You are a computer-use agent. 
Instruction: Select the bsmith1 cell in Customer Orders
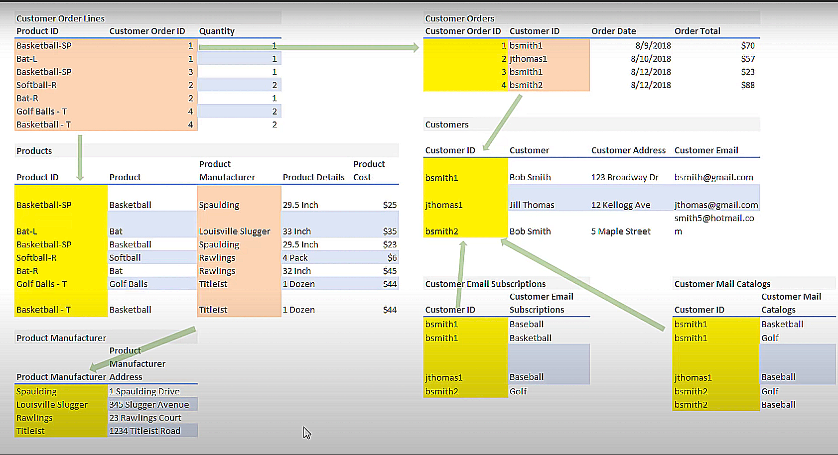pos(526,45)
